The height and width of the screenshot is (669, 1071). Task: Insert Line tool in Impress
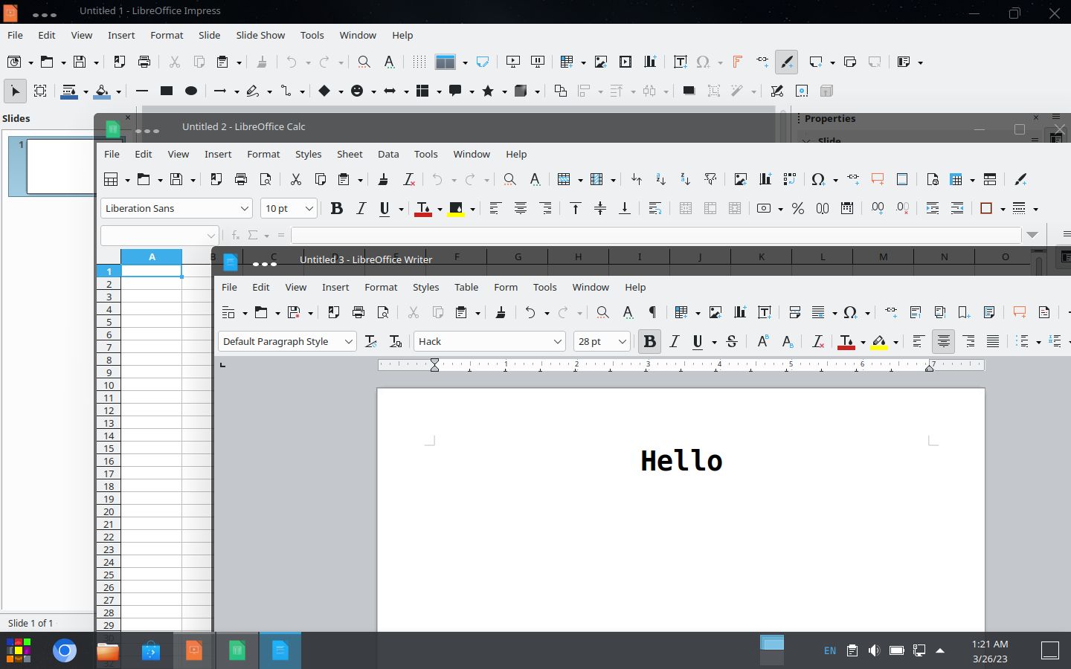(x=142, y=91)
